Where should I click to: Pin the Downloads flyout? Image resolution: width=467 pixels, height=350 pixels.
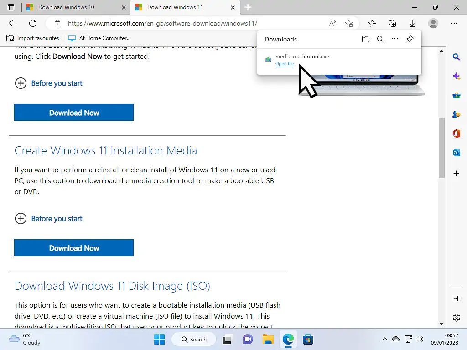(410, 39)
